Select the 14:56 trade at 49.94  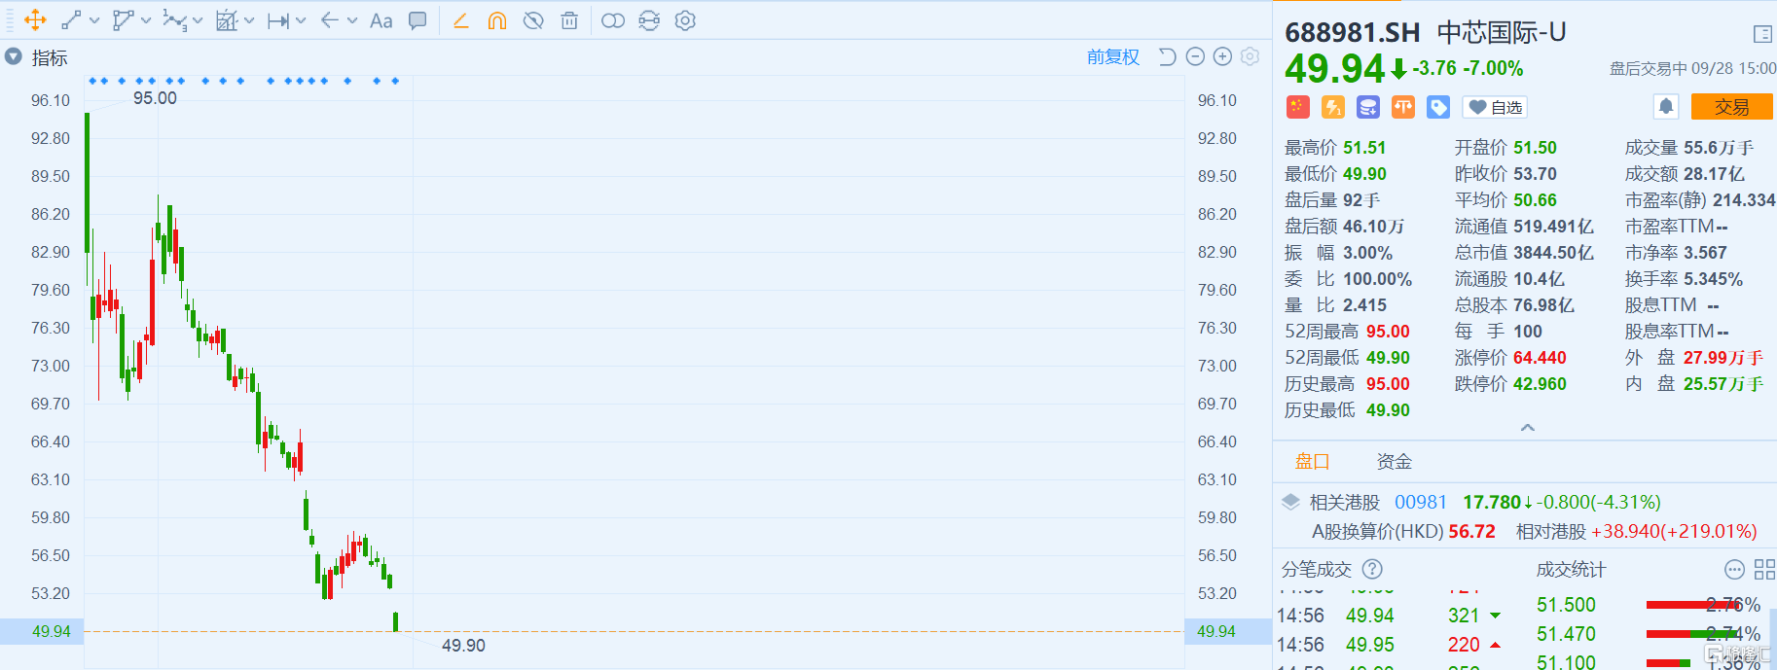pyautogui.click(x=1389, y=616)
